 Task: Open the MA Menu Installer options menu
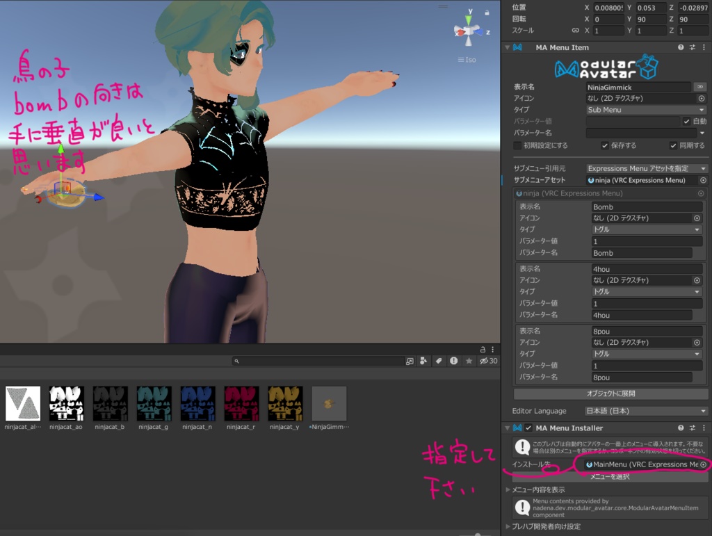tap(704, 429)
